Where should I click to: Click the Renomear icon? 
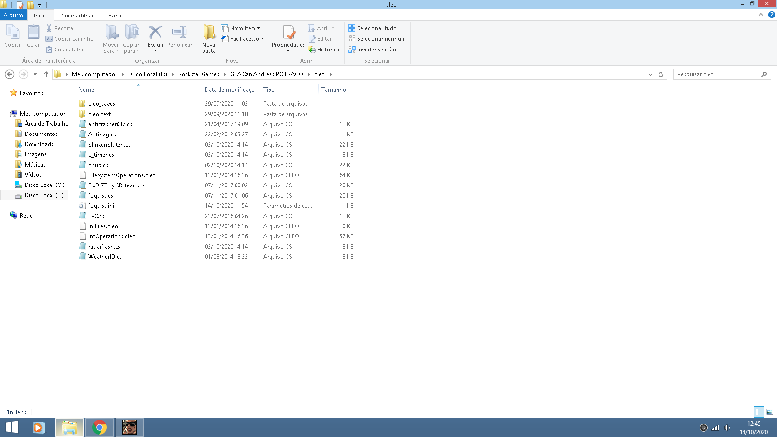coord(180,36)
